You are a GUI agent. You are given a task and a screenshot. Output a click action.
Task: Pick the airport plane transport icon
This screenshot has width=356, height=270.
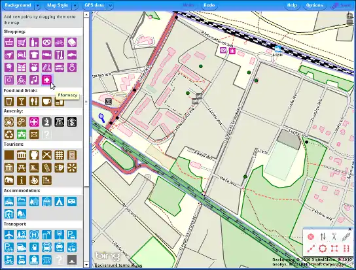[x=9, y=235]
